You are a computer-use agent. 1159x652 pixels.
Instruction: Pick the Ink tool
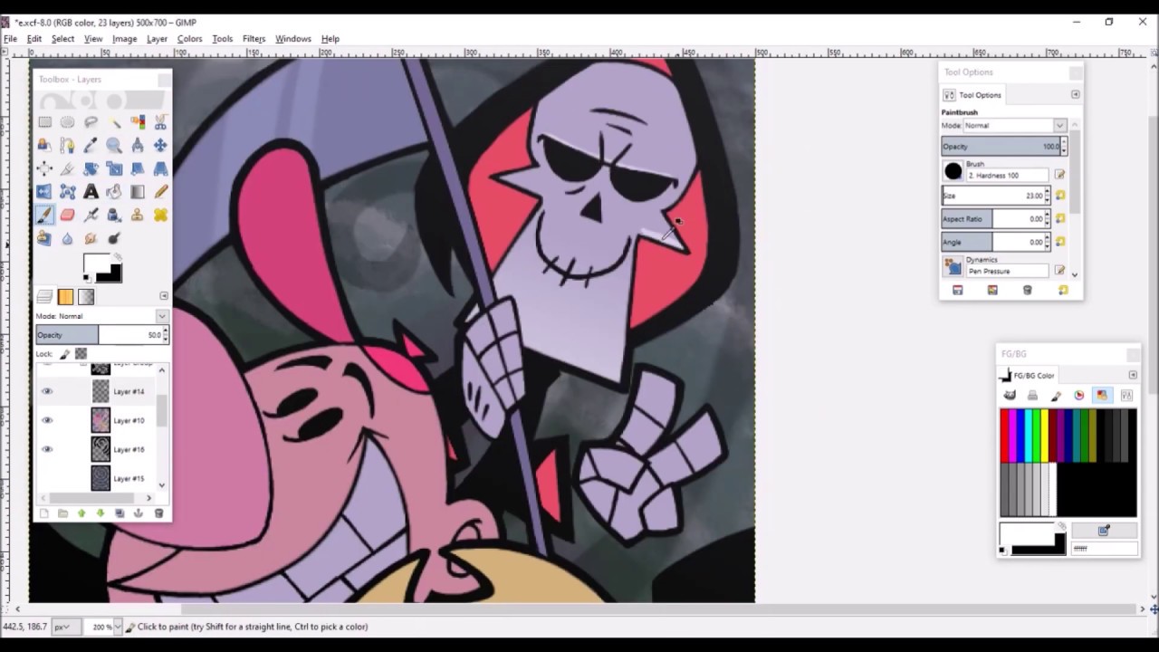(x=114, y=215)
